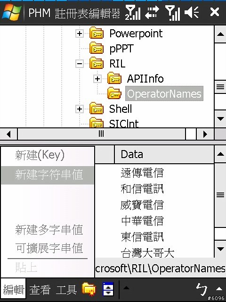Collapse the RIL registry key
The image size is (226, 302).
coord(80,64)
